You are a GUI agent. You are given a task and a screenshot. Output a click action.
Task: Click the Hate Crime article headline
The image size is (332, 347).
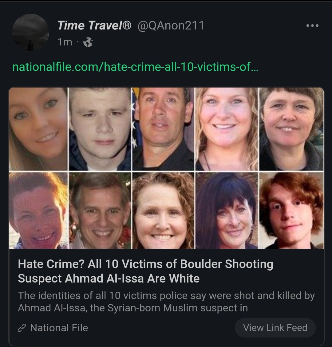point(145,271)
